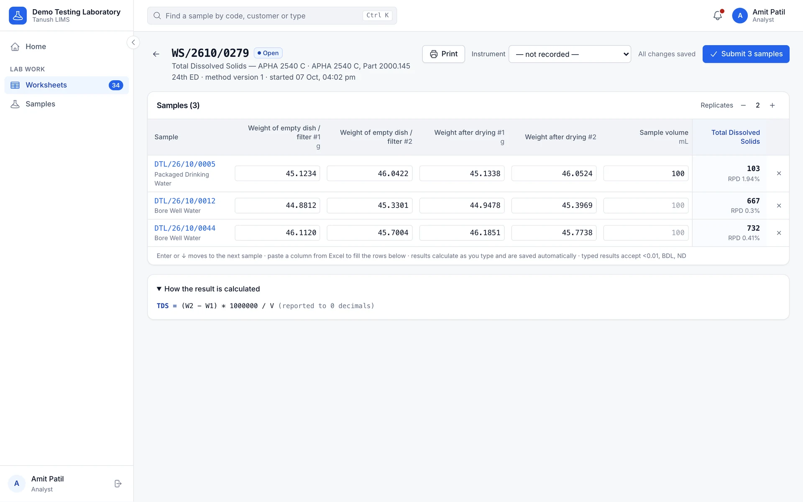803x502 pixels.
Task: Open sample link DTL/26/10/0012
Action: pos(185,201)
